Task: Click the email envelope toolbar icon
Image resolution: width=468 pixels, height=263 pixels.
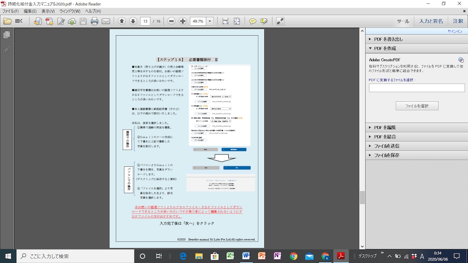Action: [x=106, y=21]
